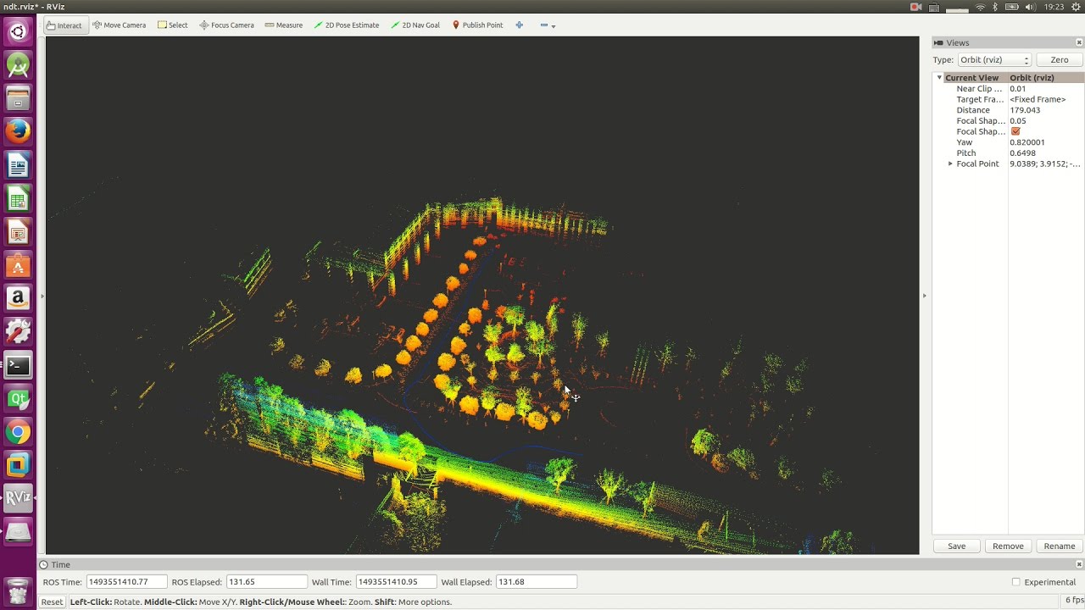The image size is (1085, 610).
Task: Open LibreOffice Writer
Action: [x=18, y=164]
